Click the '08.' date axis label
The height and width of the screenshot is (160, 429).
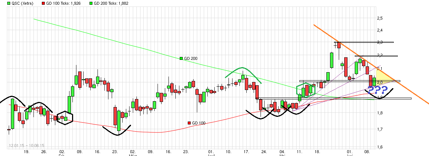(x=368, y=152)
